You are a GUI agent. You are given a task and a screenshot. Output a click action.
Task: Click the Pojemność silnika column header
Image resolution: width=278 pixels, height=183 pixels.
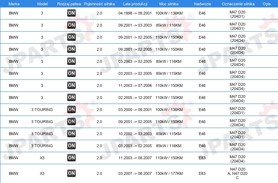99,4
